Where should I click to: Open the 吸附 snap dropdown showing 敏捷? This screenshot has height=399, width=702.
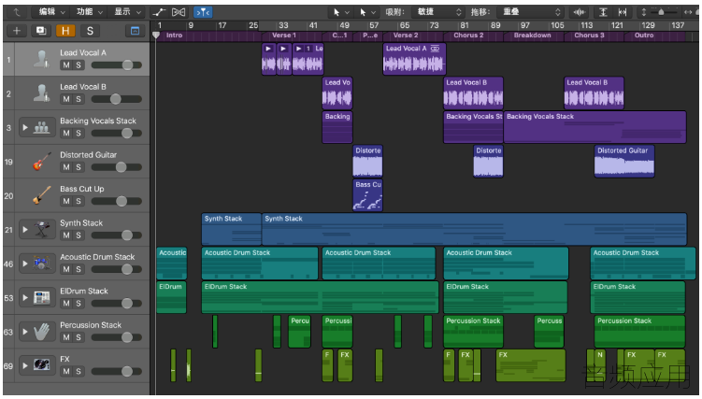437,12
